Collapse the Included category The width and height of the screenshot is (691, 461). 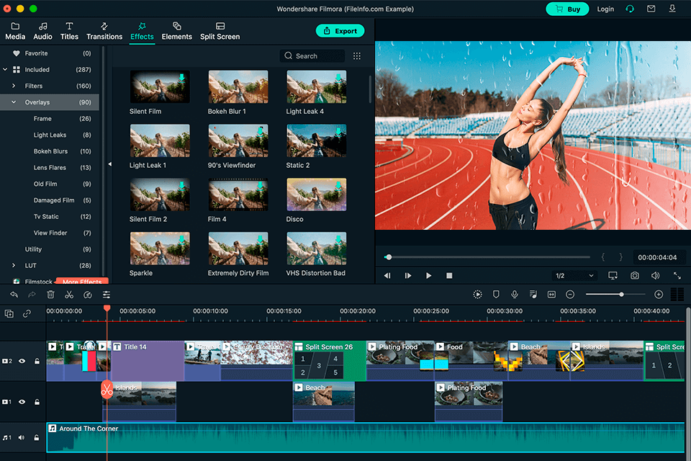(x=5, y=69)
